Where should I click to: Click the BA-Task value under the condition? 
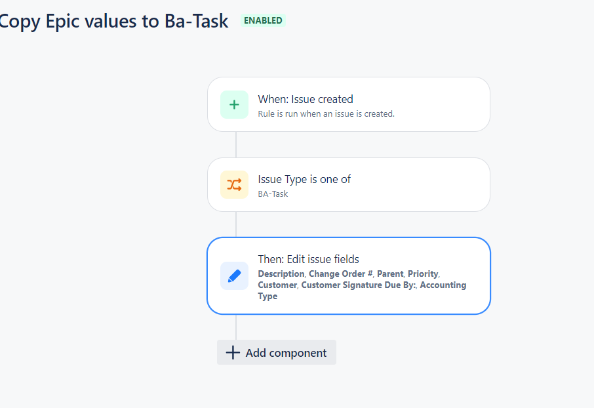click(273, 194)
